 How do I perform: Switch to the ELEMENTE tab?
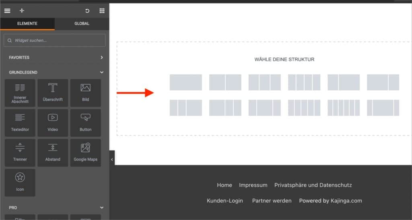[x=27, y=24]
